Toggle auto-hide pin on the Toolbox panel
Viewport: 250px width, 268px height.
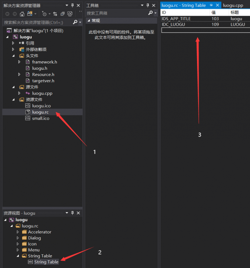point(148,5)
